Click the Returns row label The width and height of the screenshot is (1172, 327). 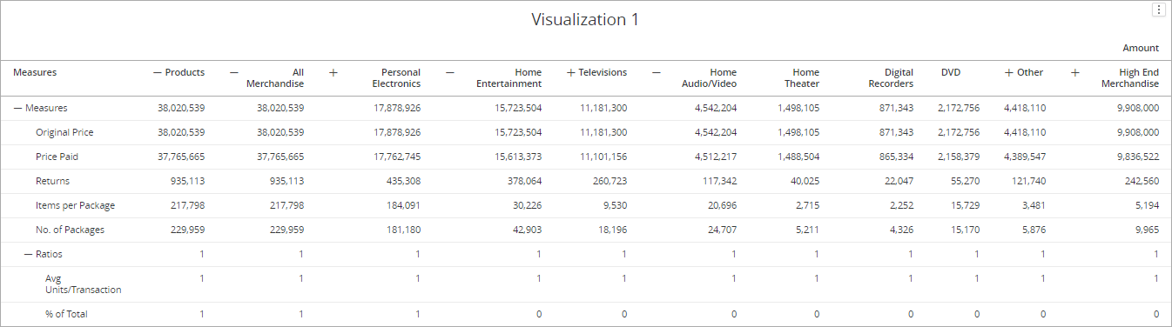click(x=52, y=182)
